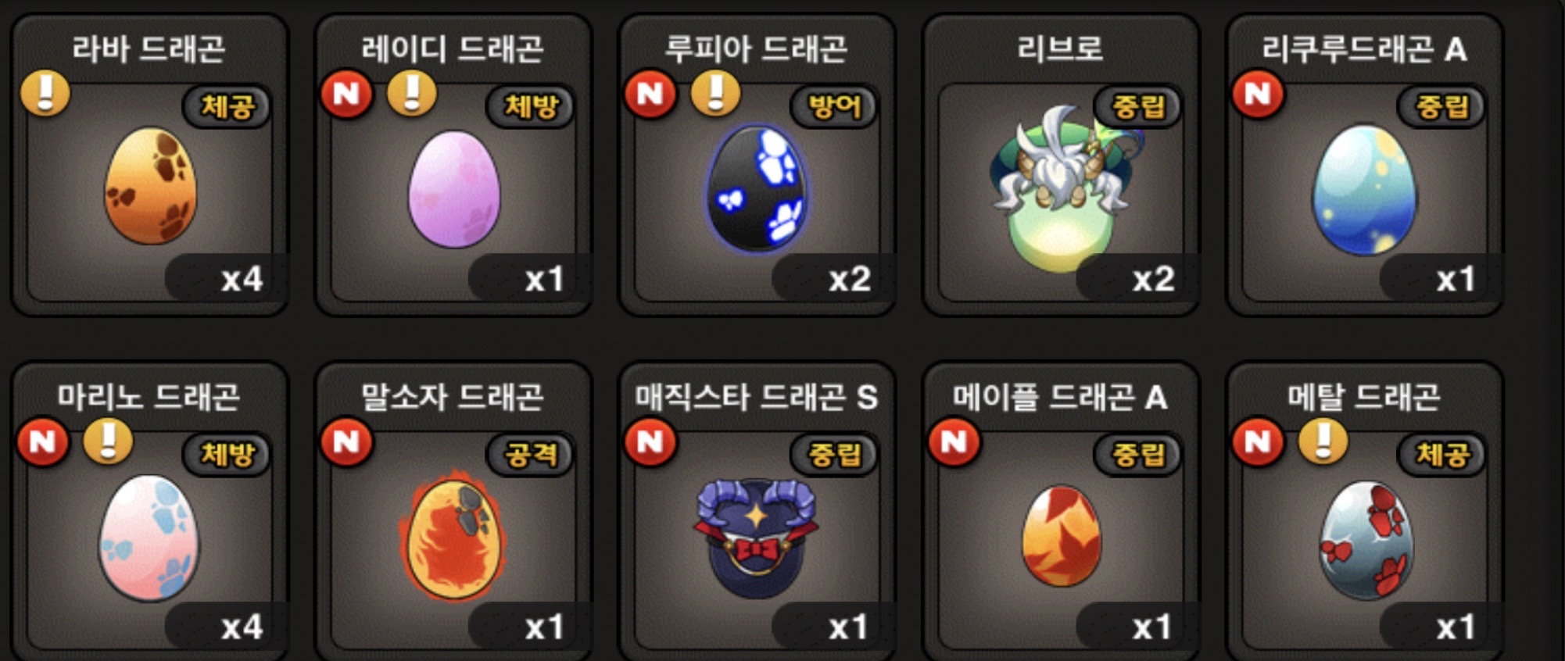Click the 체공 tag on 라바 드래곤 card
The image size is (1565, 661).
[x=227, y=105]
